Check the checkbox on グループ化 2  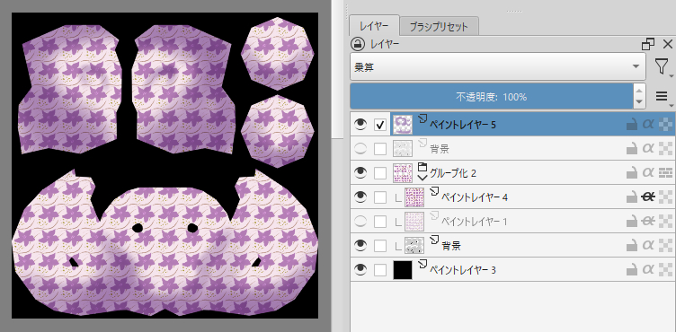click(380, 173)
